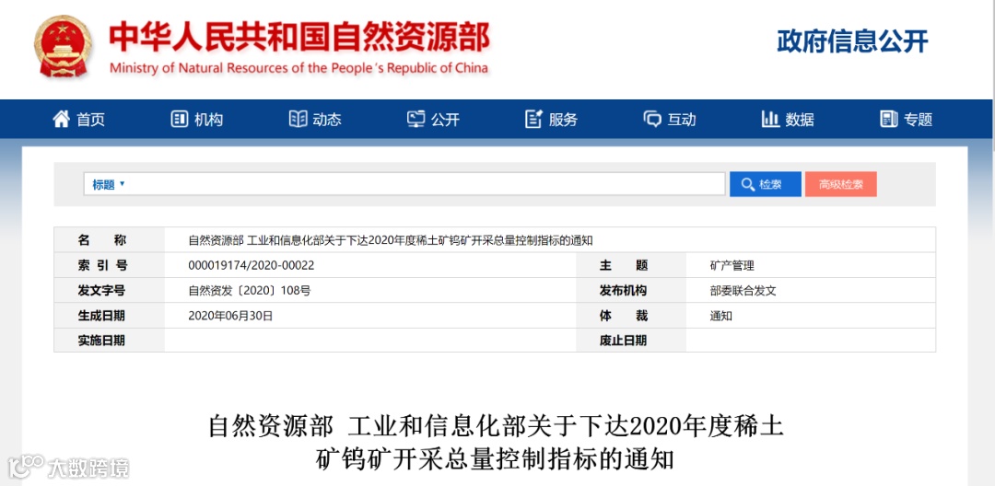Select the 通知 genre value

[x=720, y=316]
